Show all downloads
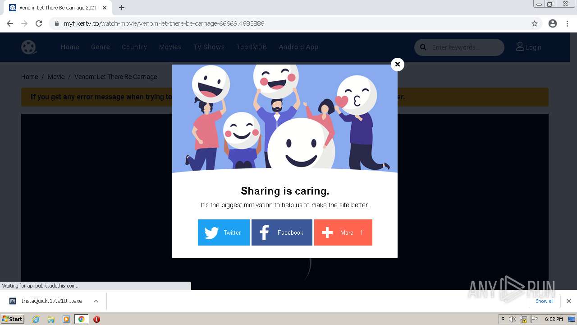577x325 pixels. (x=545, y=301)
